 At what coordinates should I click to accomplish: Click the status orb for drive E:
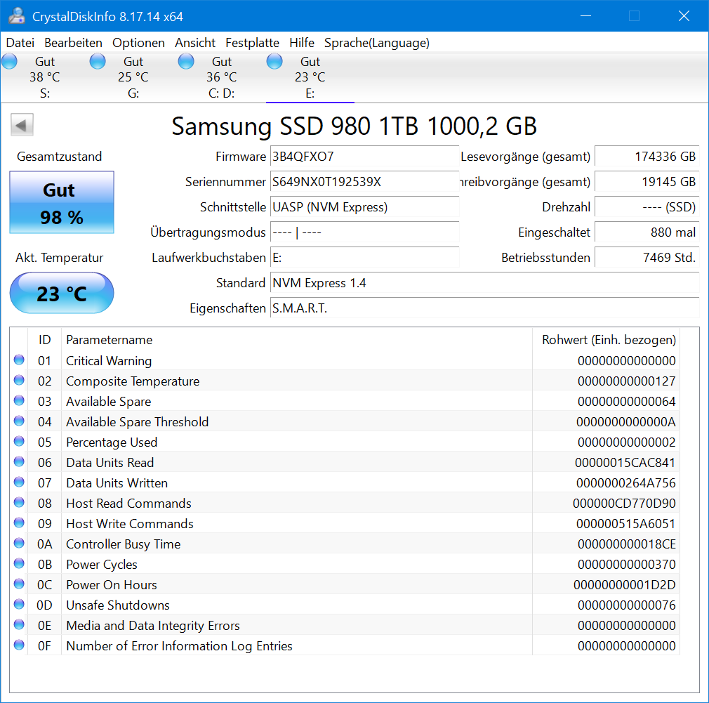[x=274, y=61]
